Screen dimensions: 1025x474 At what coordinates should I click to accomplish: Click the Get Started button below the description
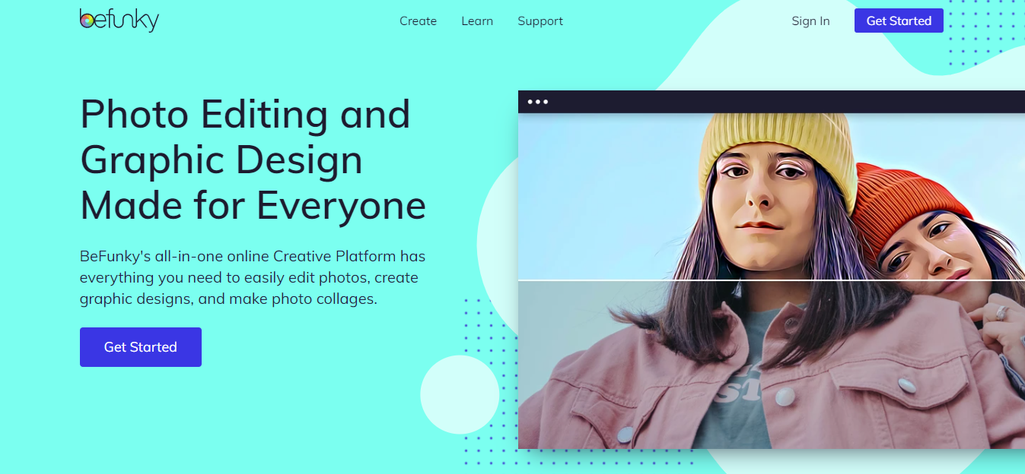pos(141,347)
